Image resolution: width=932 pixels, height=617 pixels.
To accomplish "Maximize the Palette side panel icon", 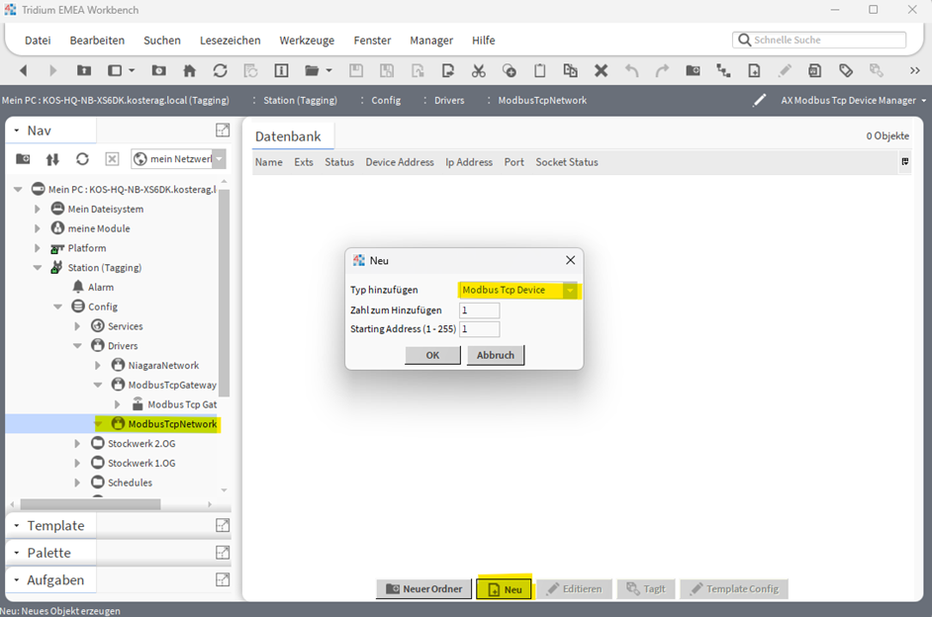I will tap(223, 553).
